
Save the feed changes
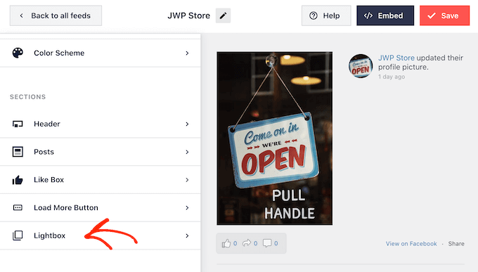(x=444, y=15)
